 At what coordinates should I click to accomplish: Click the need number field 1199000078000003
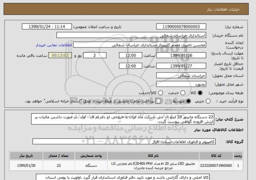point(181,27)
